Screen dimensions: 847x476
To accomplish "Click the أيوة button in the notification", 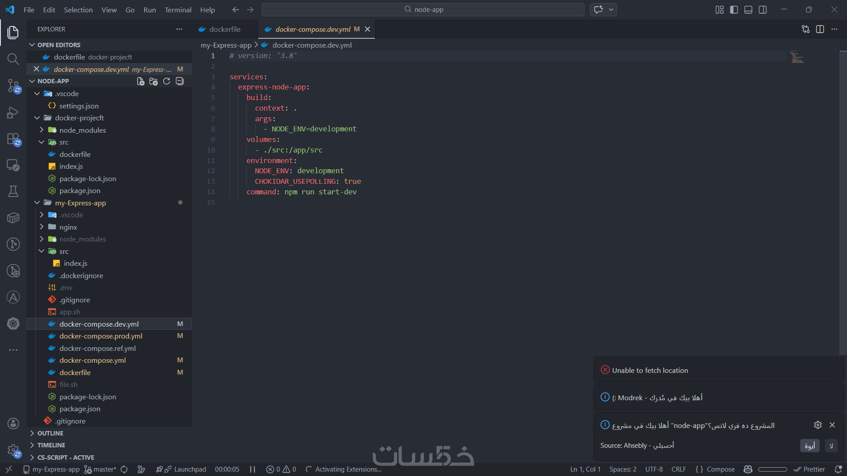I will 810,446.
